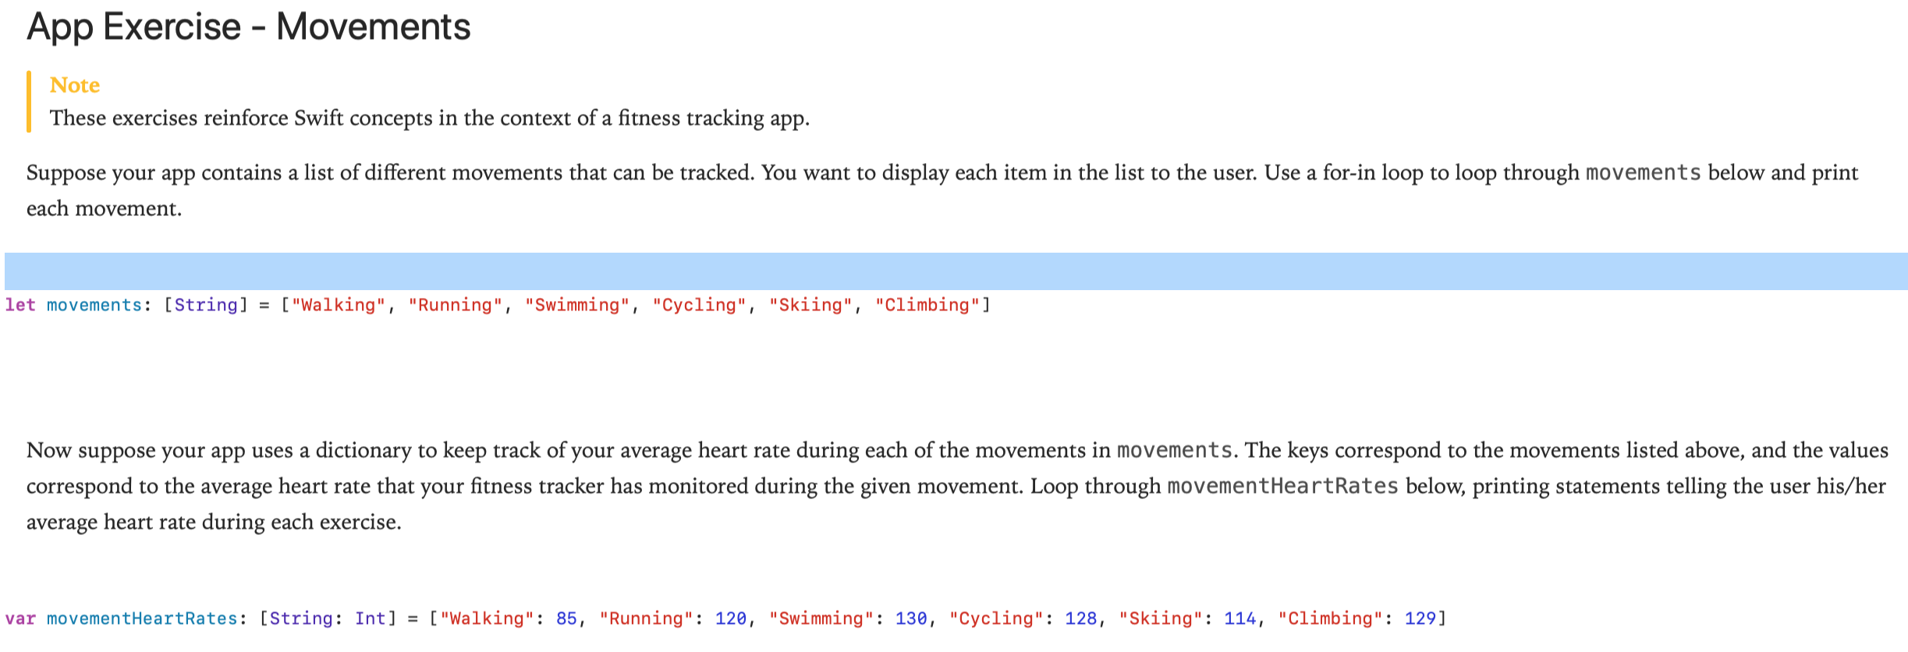This screenshot has width=1908, height=652.
Task: Place cursor in the highlighted blank code line
Action: 956,271
